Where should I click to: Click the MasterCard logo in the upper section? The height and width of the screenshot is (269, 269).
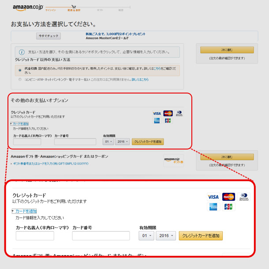coord(168,113)
